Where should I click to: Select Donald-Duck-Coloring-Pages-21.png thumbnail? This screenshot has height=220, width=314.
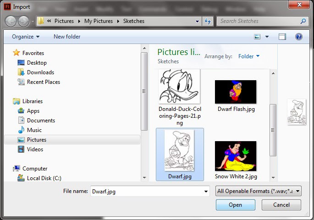[x=179, y=87]
